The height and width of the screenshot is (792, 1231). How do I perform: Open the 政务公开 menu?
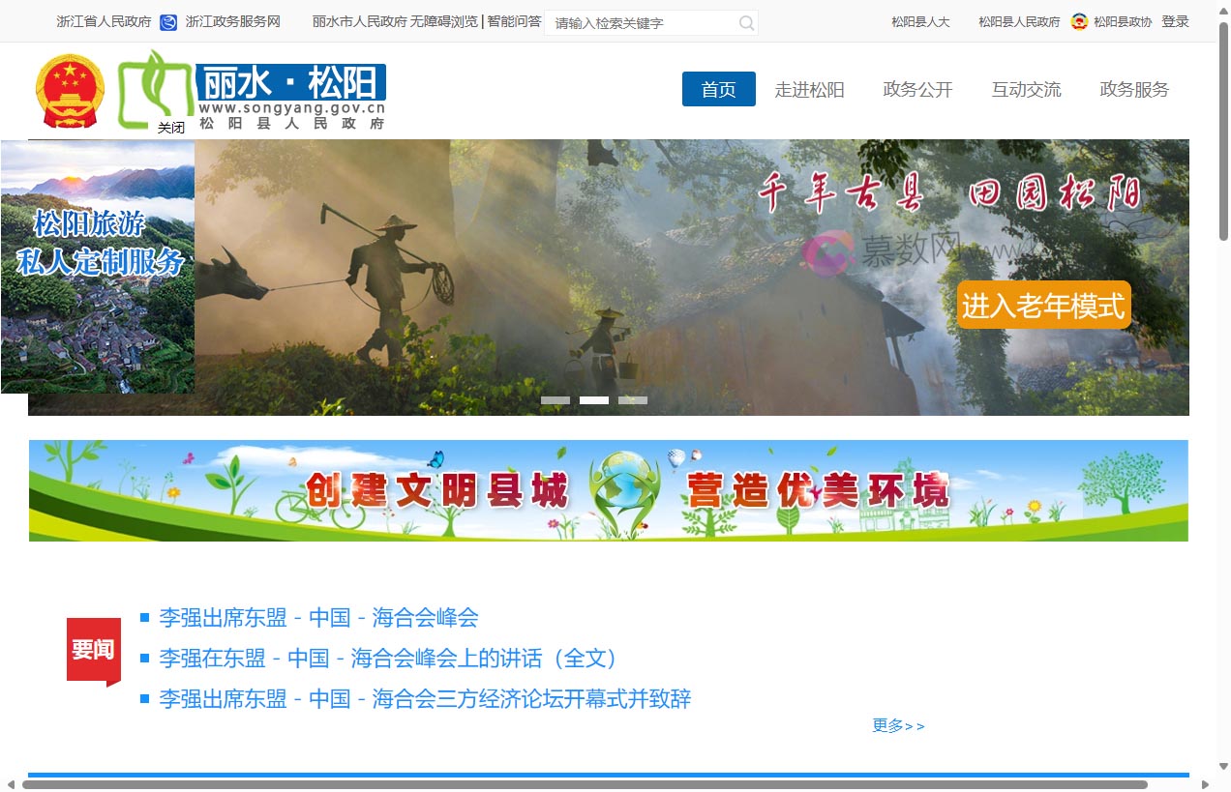[916, 89]
